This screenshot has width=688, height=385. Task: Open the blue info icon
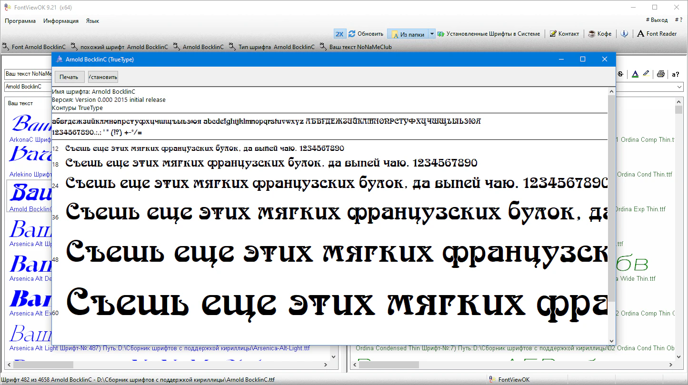click(x=624, y=34)
